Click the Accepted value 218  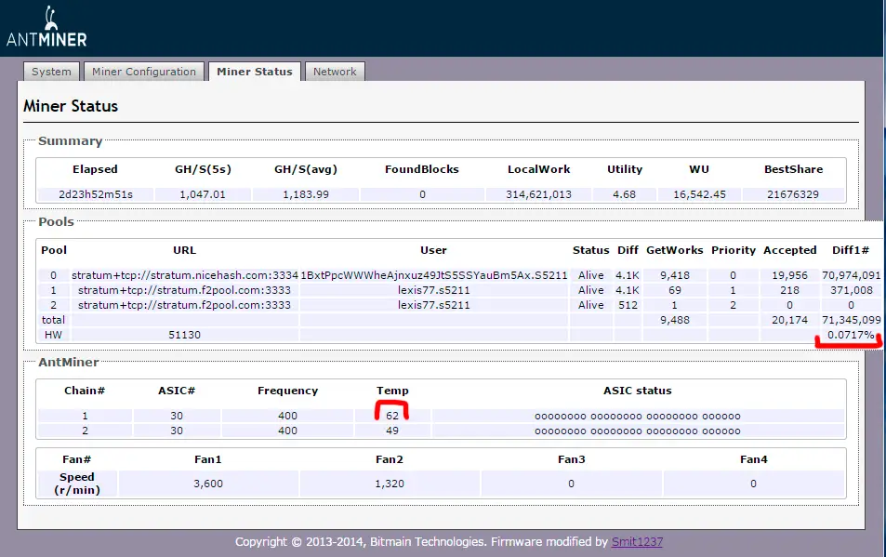pos(790,290)
